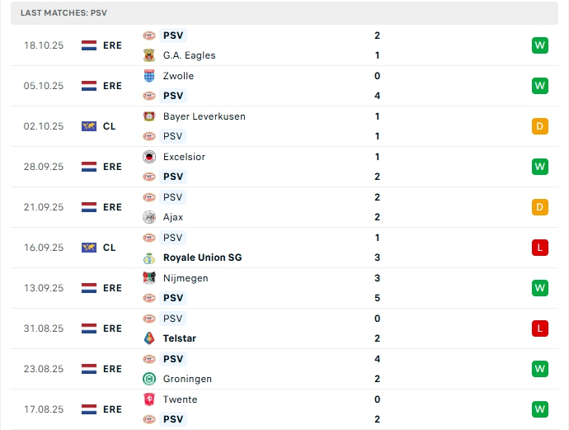
Task: Open the Ajax team name link
Action: point(173,217)
